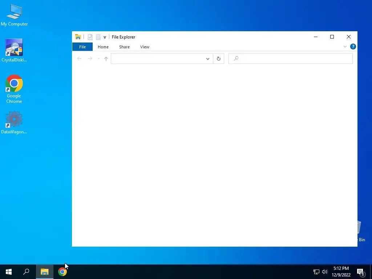The width and height of the screenshot is (372, 279).
Task: Select My Computer desktop icon
Action: (14, 15)
